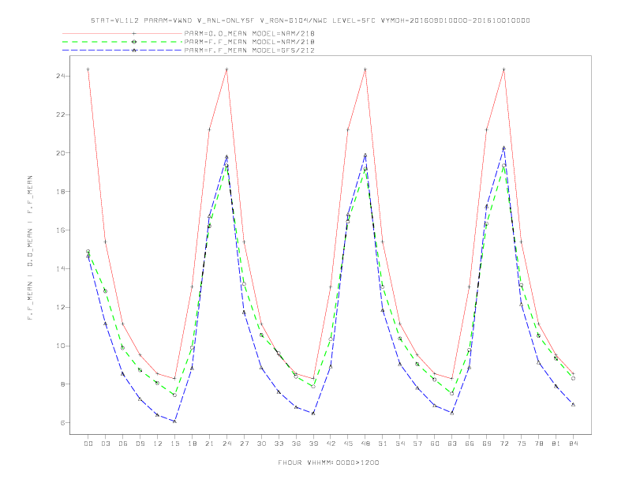Click y-axis tick label 16
Viewport: 625px width, 483px height.
61,230
